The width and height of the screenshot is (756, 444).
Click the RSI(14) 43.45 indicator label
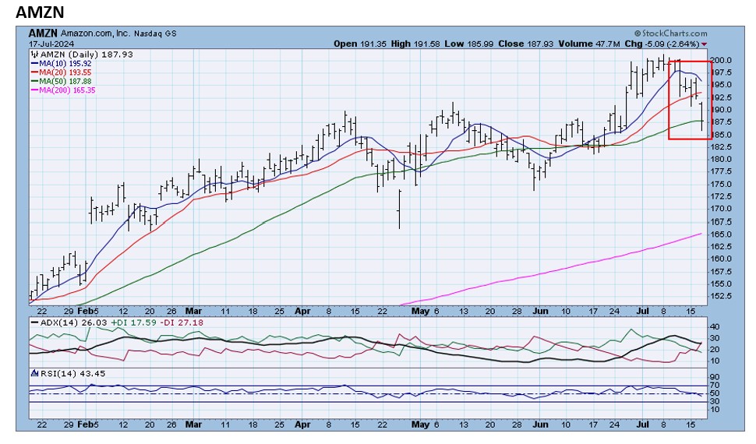pyautogui.click(x=72, y=374)
